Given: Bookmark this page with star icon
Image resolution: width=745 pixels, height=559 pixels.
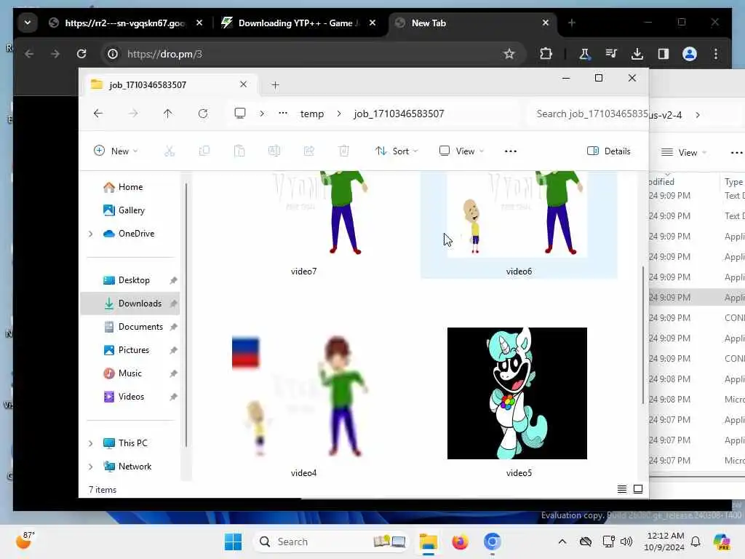Looking at the screenshot, I should pos(509,54).
